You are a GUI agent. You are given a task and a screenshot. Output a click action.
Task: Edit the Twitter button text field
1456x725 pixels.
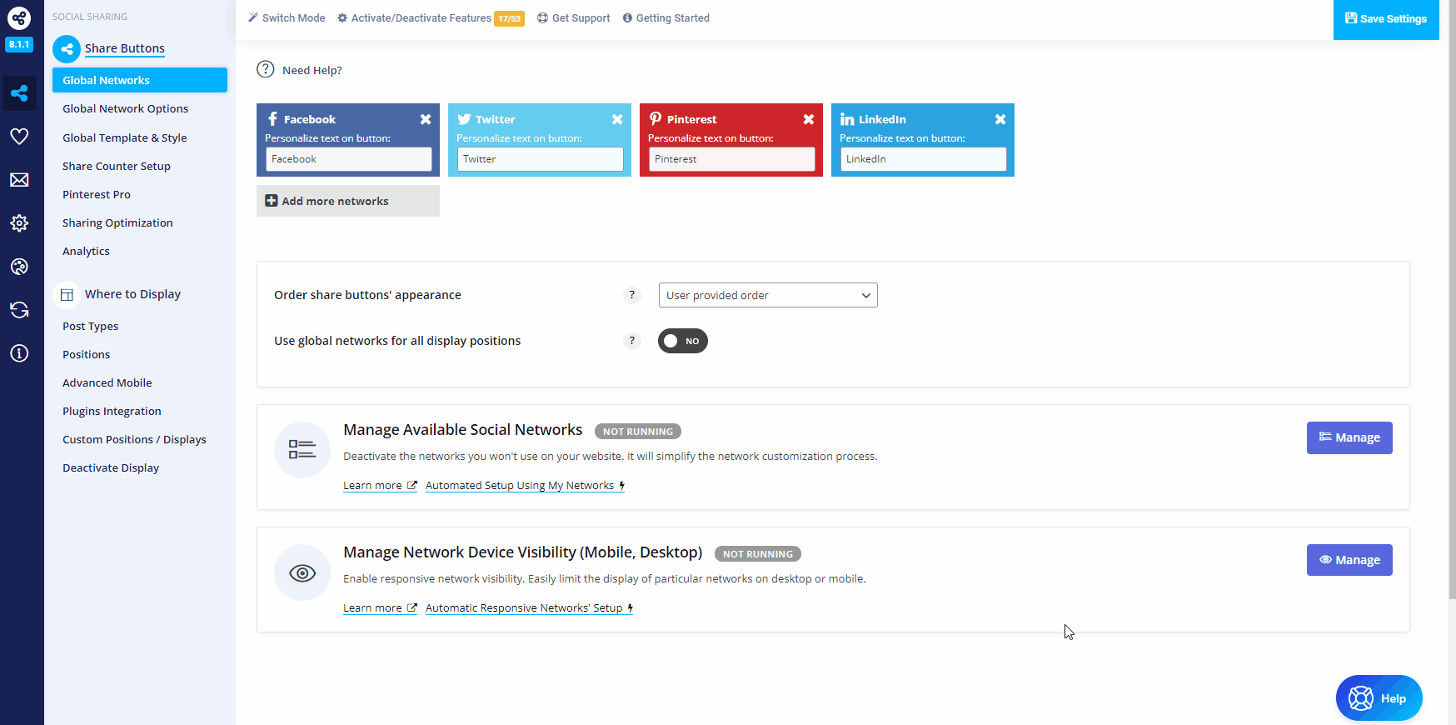click(x=540, y=159)
